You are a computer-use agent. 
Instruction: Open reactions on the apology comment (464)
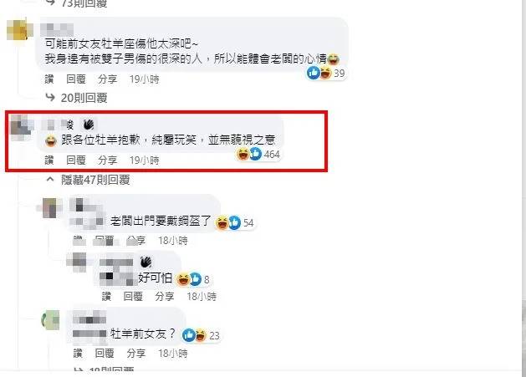point(258,155)
